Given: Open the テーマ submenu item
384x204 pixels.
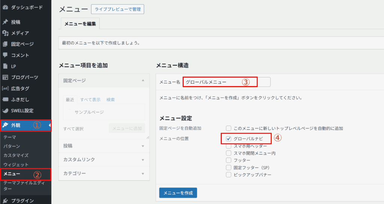Looking at the screenshot, I should [10, 137].
